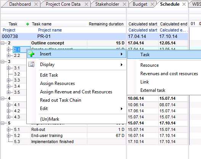
Task: Expand task 4.1 tree node
Action: point(8,105)
